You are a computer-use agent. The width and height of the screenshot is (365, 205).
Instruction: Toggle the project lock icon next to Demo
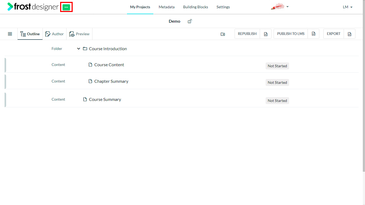pos(190,21)
